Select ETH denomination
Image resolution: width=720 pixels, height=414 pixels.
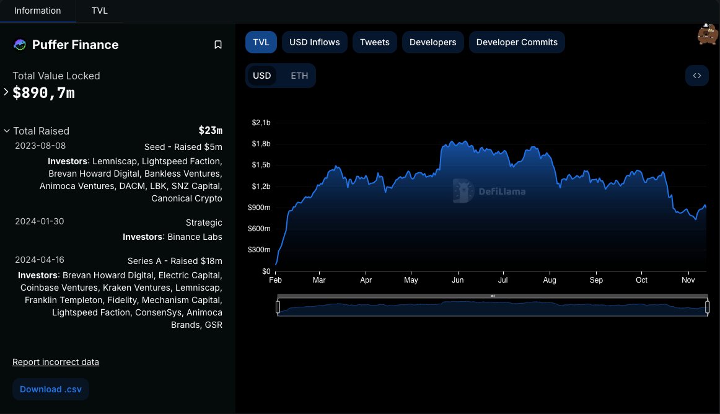point(299,76)
